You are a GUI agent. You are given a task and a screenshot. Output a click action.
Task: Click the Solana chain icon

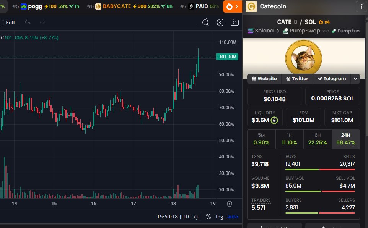coord(251,31)
